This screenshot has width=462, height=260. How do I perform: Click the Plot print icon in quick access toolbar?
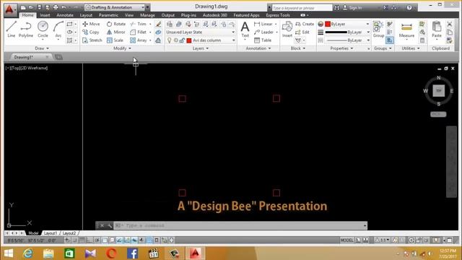coord(56,7)
